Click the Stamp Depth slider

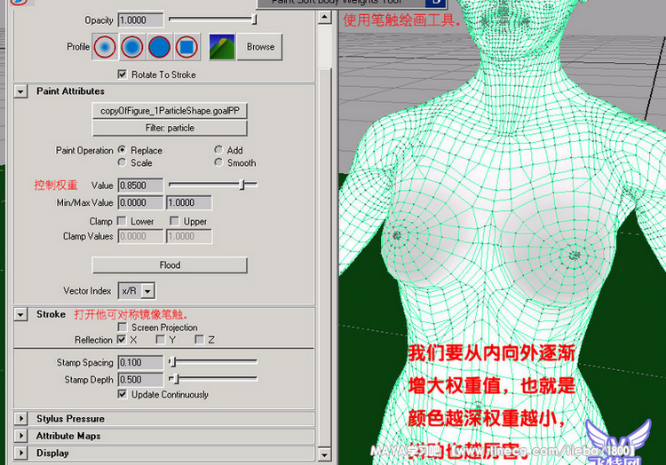click(x=213, y=378)
